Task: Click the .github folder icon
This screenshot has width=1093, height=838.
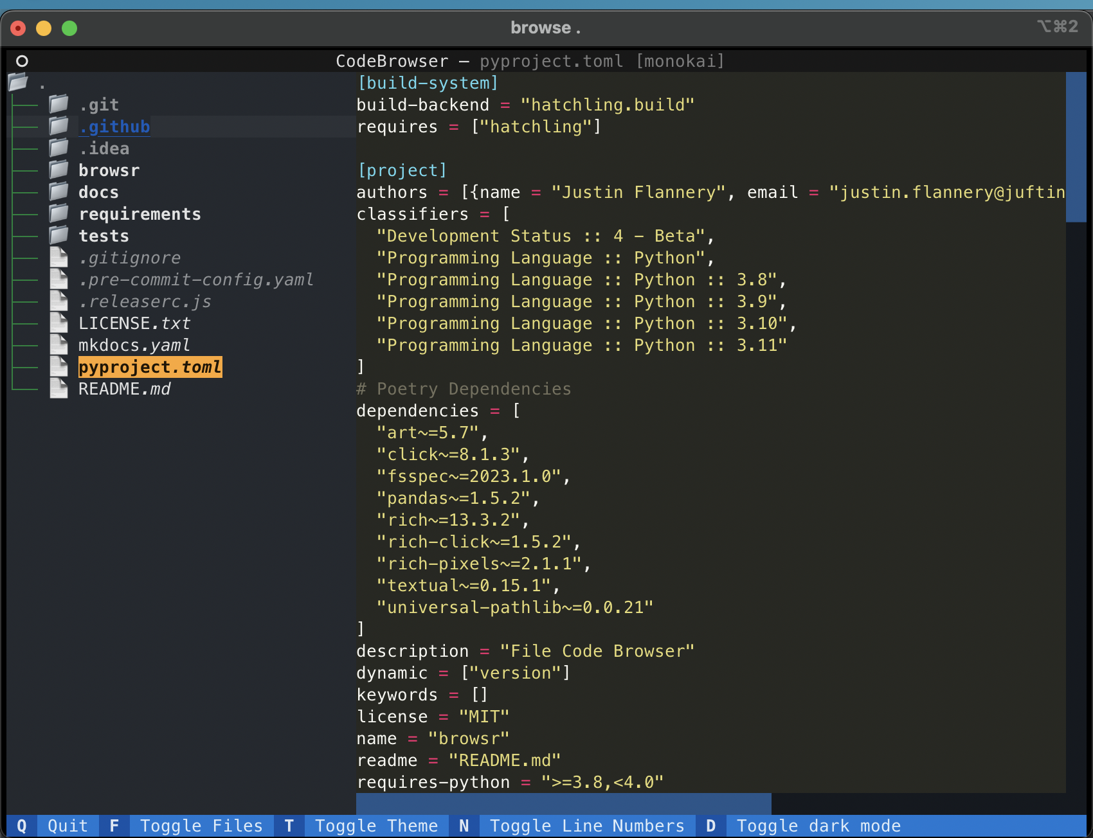Action: [x=59, y=126]
